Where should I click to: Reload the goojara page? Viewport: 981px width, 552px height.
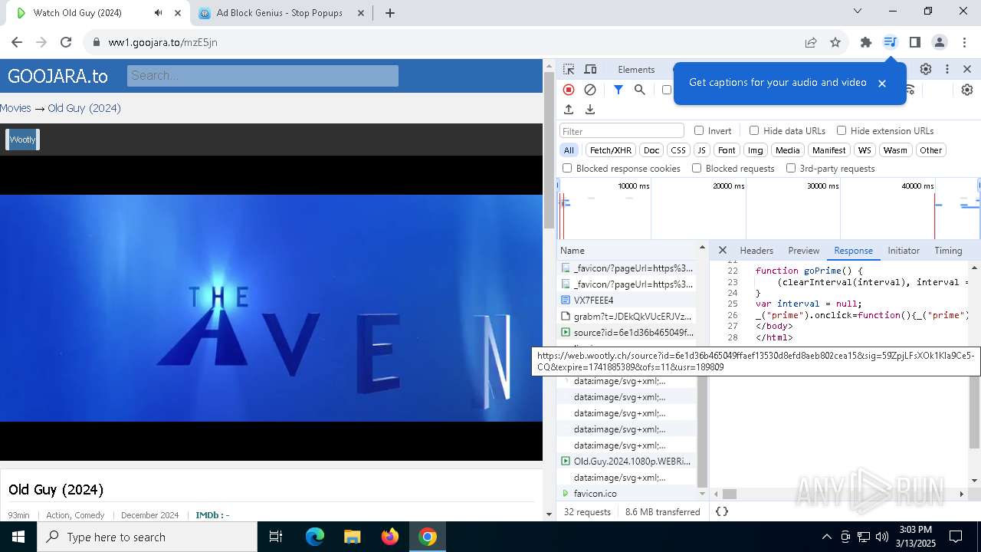coord(66,42)
